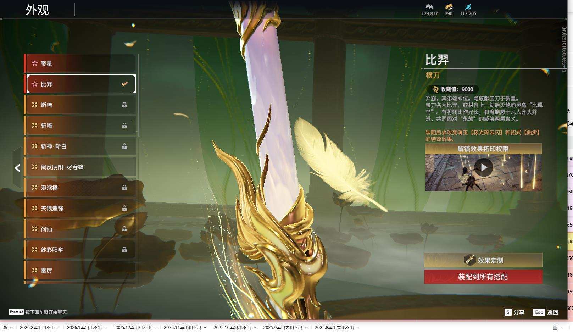This screenshot has width=573, height=333.
Task: Switch to 2026.1卖出和不出 sheet tab
Action: (84, 328)
